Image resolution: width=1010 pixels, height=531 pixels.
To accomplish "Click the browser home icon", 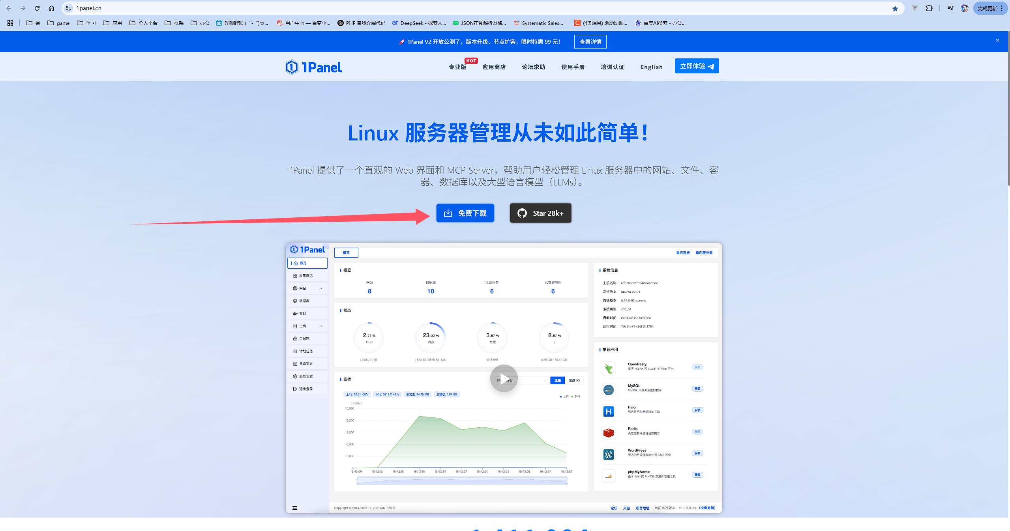I will 51,8.
